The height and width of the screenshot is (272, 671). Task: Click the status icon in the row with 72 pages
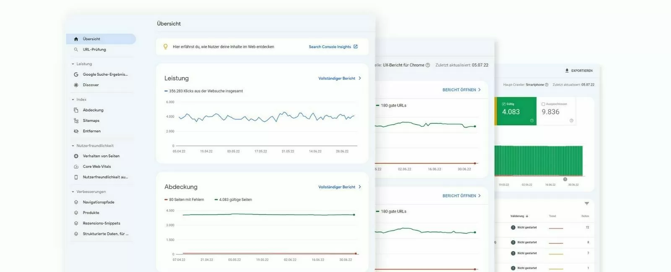[x=513, y=228]
